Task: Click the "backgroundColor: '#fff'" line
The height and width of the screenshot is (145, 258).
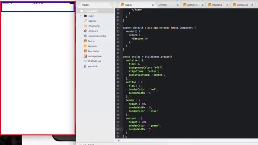Action: tap(146, 68)
